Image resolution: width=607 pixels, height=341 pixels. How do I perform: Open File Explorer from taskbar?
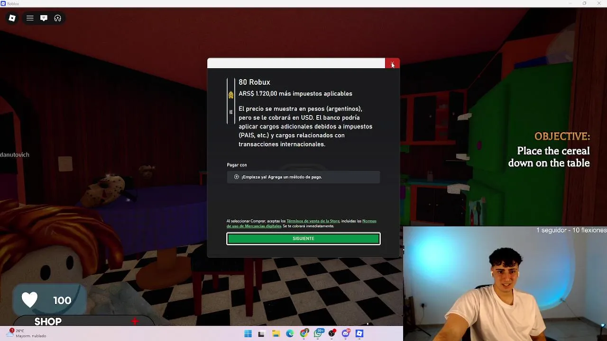[276, 334]
